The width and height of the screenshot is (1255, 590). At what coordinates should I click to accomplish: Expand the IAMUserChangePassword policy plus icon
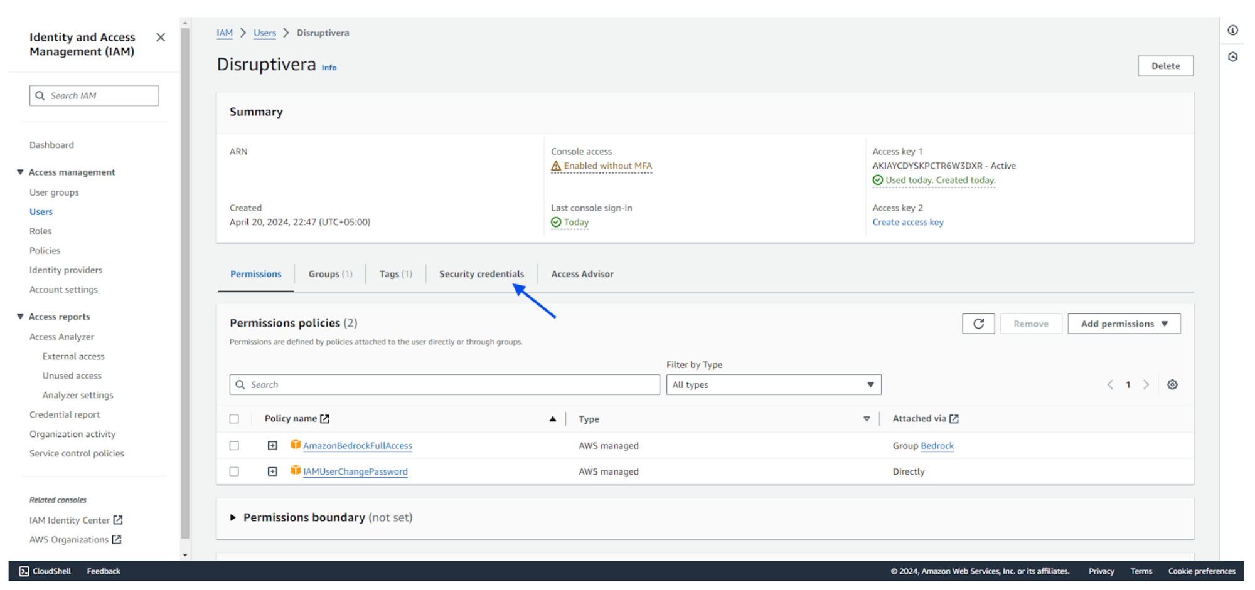click(x=272, y=471)
